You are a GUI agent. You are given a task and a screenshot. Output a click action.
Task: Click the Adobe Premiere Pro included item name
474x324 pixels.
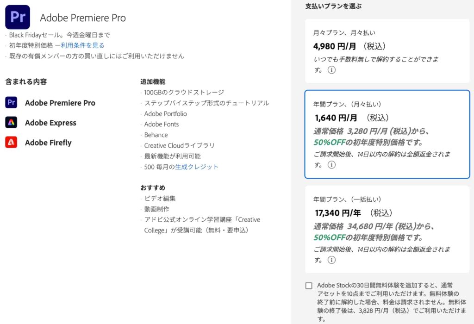tap(60, 103)
